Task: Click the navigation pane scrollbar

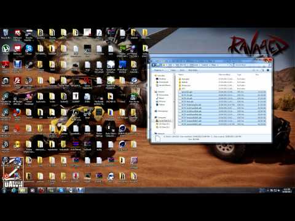Action: tap(174, 103)
